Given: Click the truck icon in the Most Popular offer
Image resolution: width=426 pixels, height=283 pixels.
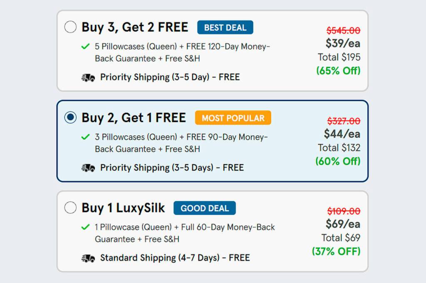Looking at the screenshot, I should tap(88, 168).
